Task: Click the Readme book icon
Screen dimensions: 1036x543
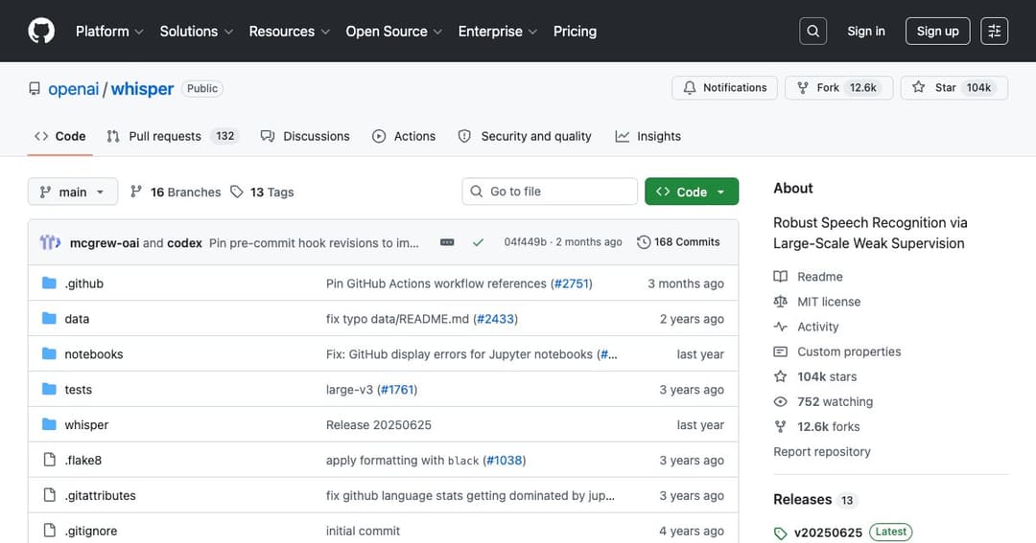Action: point(780,277)
